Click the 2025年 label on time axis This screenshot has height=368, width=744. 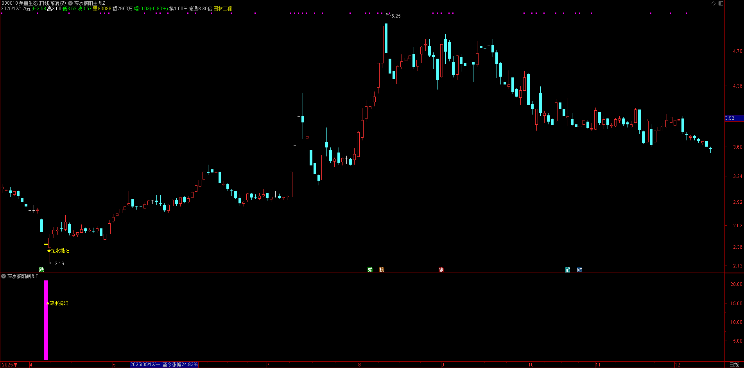click(x=10, y=365)
